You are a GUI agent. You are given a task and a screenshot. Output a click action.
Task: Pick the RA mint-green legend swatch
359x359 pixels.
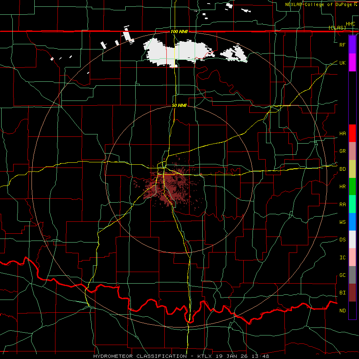[x=352, y=204]
